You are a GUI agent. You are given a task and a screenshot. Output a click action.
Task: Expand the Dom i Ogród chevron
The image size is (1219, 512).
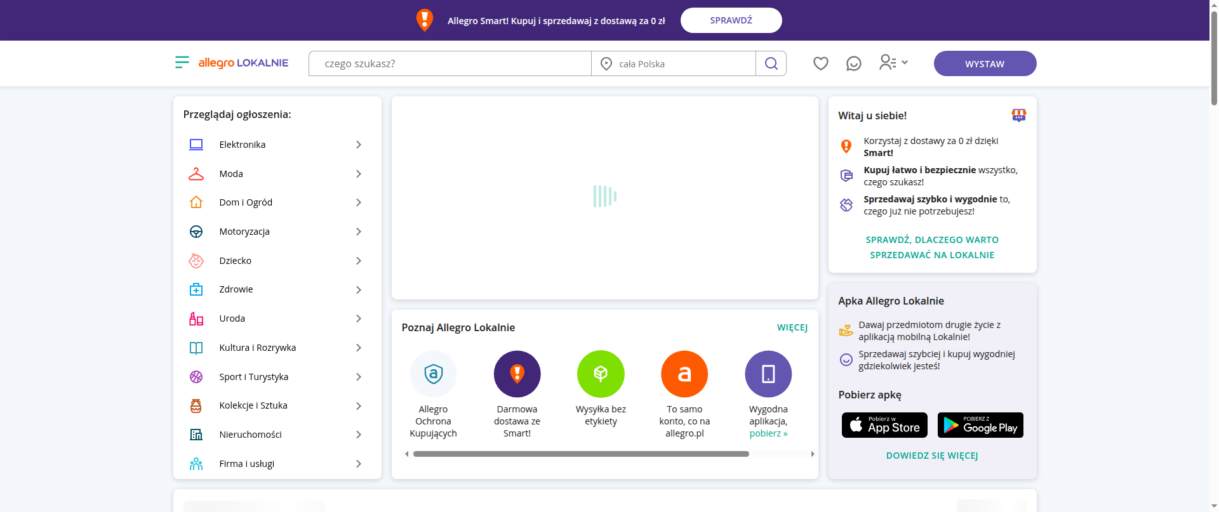[359, 202]
